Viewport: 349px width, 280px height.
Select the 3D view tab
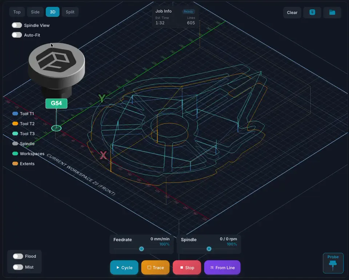pos(52,12)
